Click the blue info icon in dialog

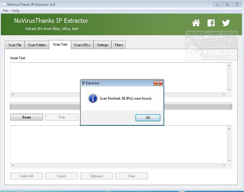[x=93, y=98]
